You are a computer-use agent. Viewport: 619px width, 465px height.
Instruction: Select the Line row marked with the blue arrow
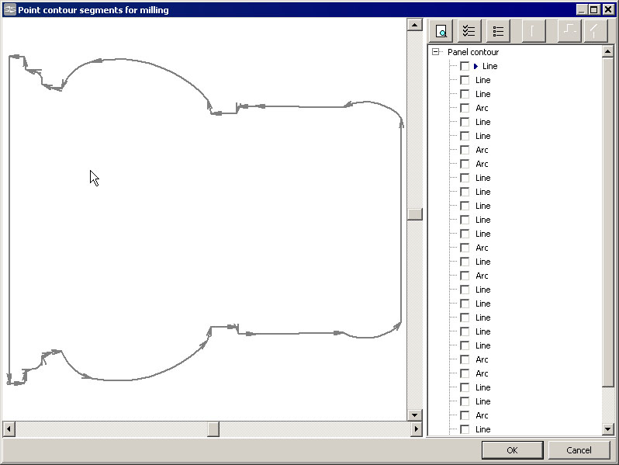click(x=490, y=66)
